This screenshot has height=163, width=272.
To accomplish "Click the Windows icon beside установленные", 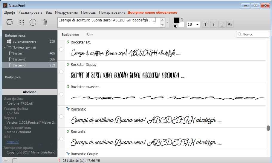I will click(9, 41).
